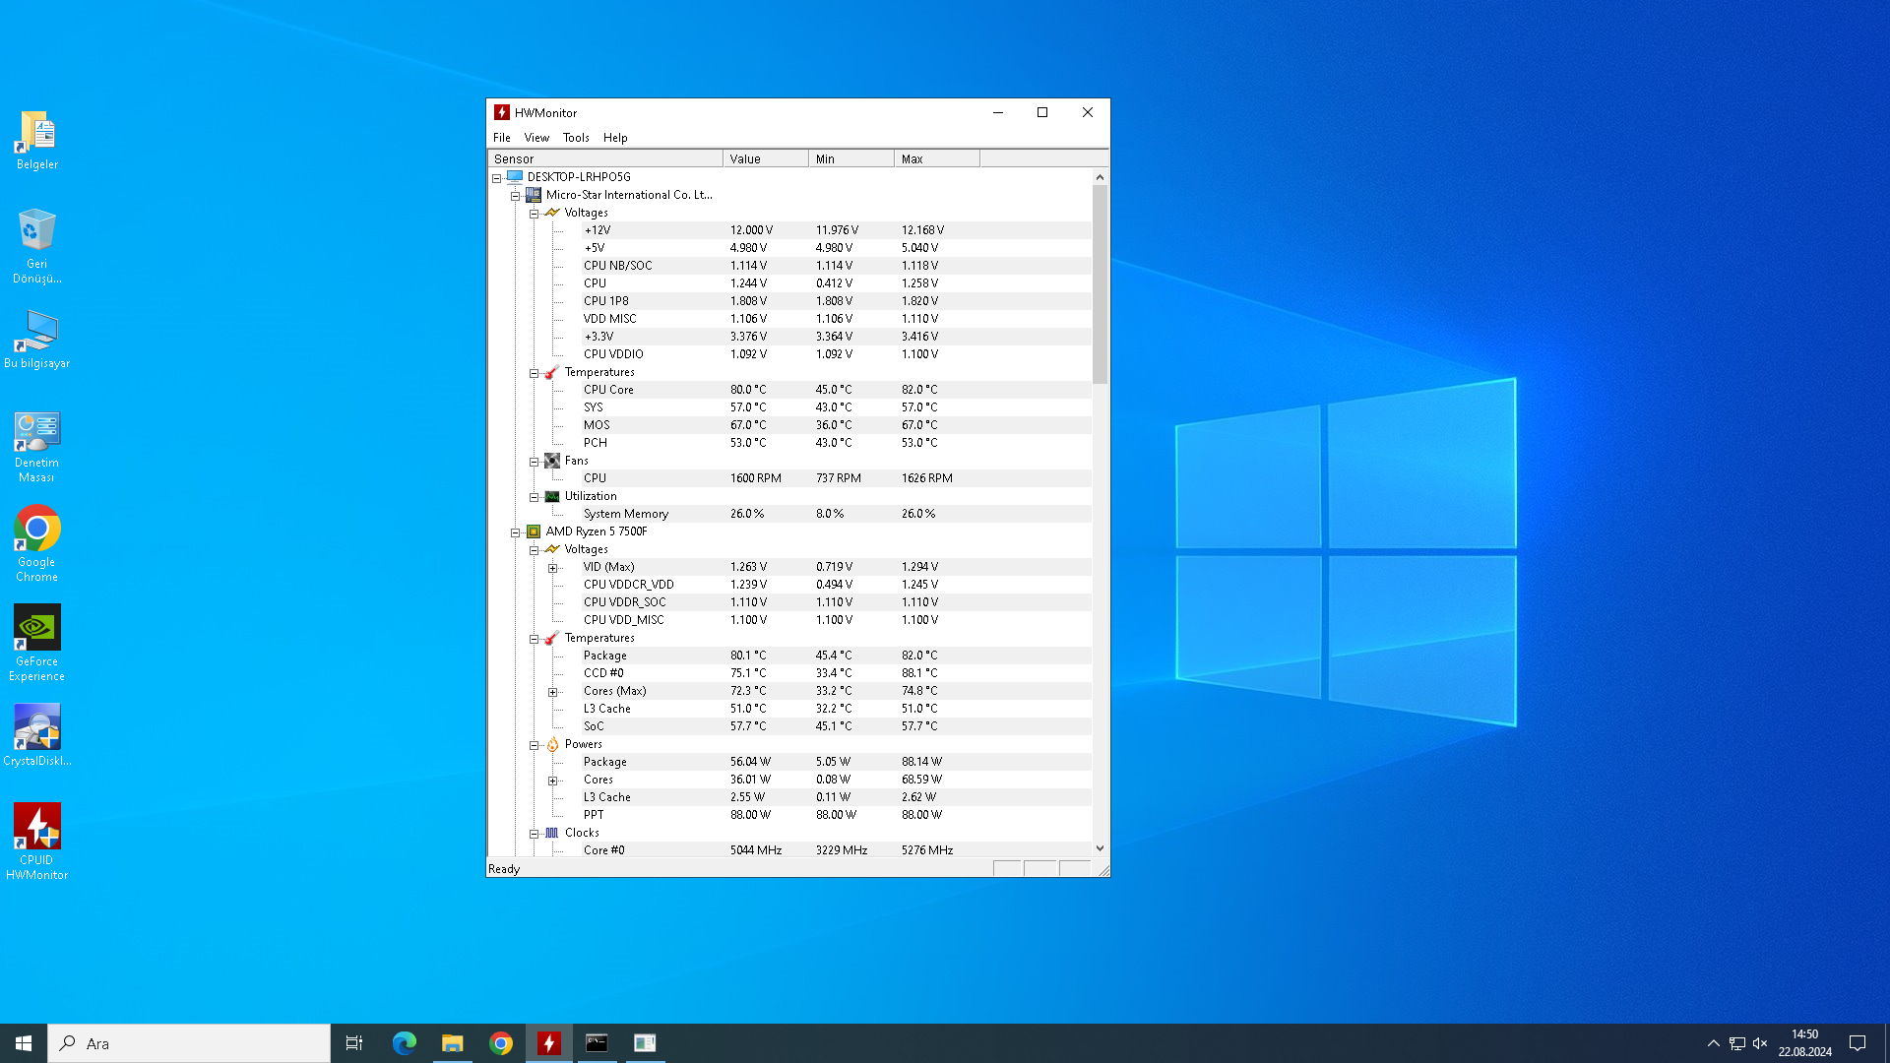
Task: Open the Help menu
Action: pyautogui.click(x=615, y=138)
